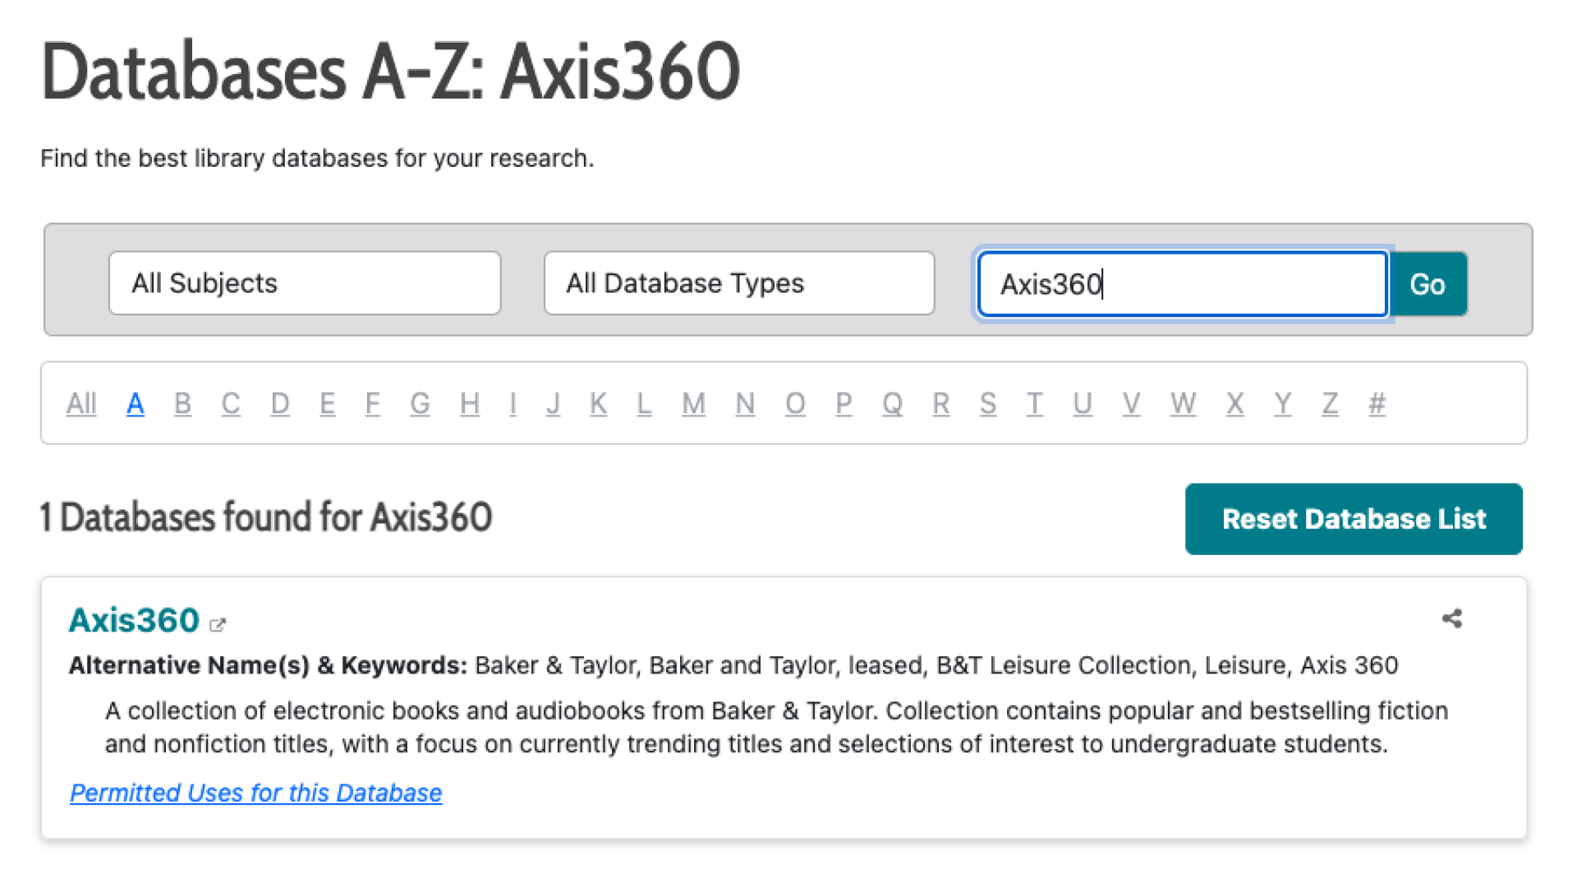1577x887 pixels.
Task: Select the letter W filter
Action: 1183,403
